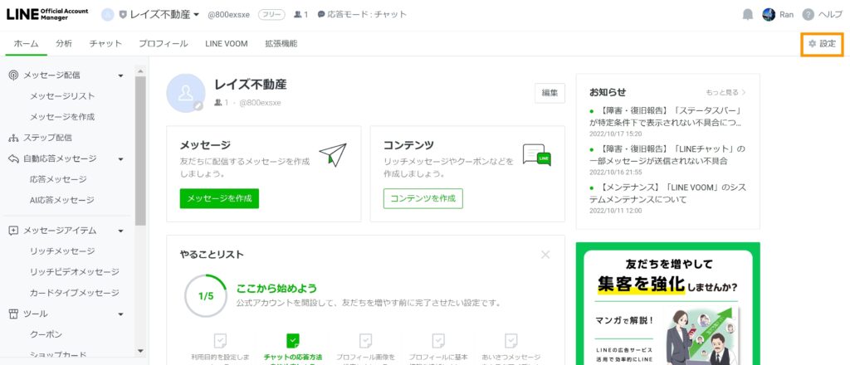This screenshot has height=365, width=850.
Task: Open the help question mark icon
Action: click(808, 15)
